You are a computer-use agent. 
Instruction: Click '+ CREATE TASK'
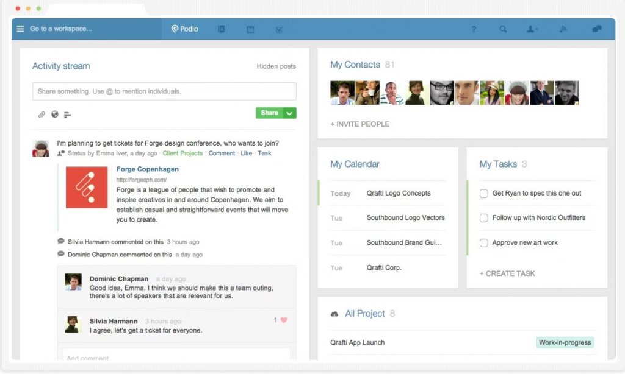tap(507, 273)
